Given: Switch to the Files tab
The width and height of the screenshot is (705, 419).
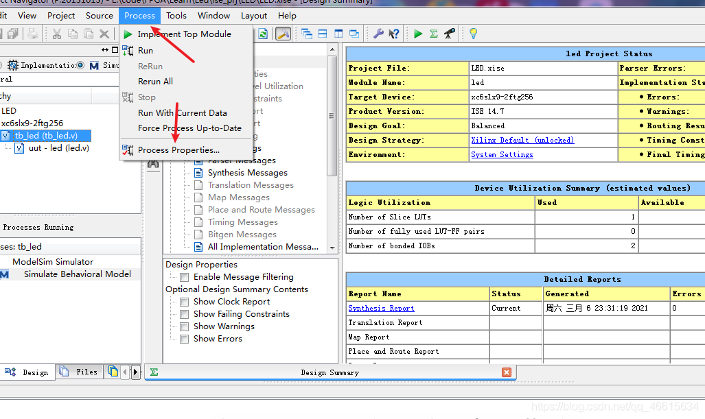Looking at the screenshot, I should click(79, 372).
